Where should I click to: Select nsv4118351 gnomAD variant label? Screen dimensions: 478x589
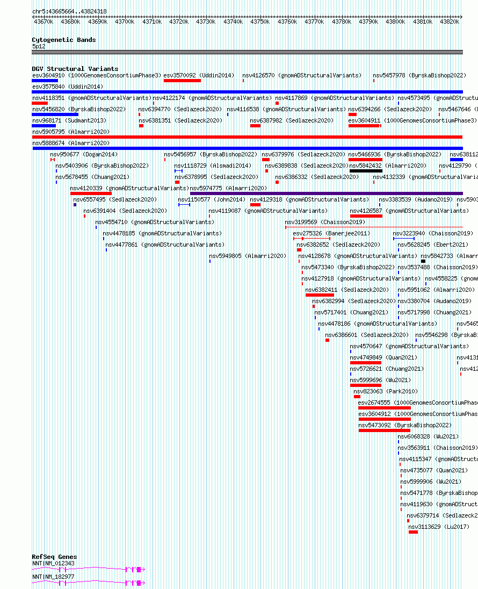coord(92,98)
